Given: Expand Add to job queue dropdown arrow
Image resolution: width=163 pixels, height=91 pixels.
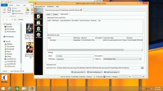Looking at the screenshot, I should (119, 72).
